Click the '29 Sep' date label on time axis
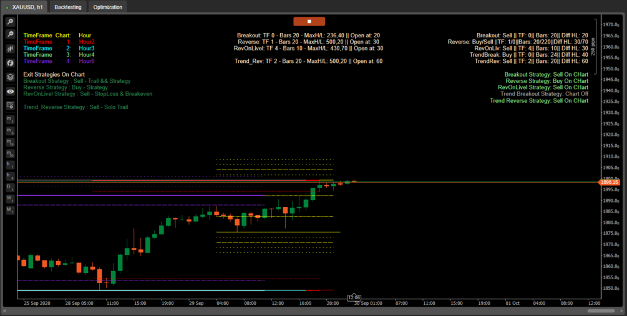 [195, 303]
